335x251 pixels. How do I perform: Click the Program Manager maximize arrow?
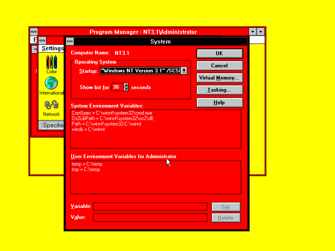click(x=260, y=32)
